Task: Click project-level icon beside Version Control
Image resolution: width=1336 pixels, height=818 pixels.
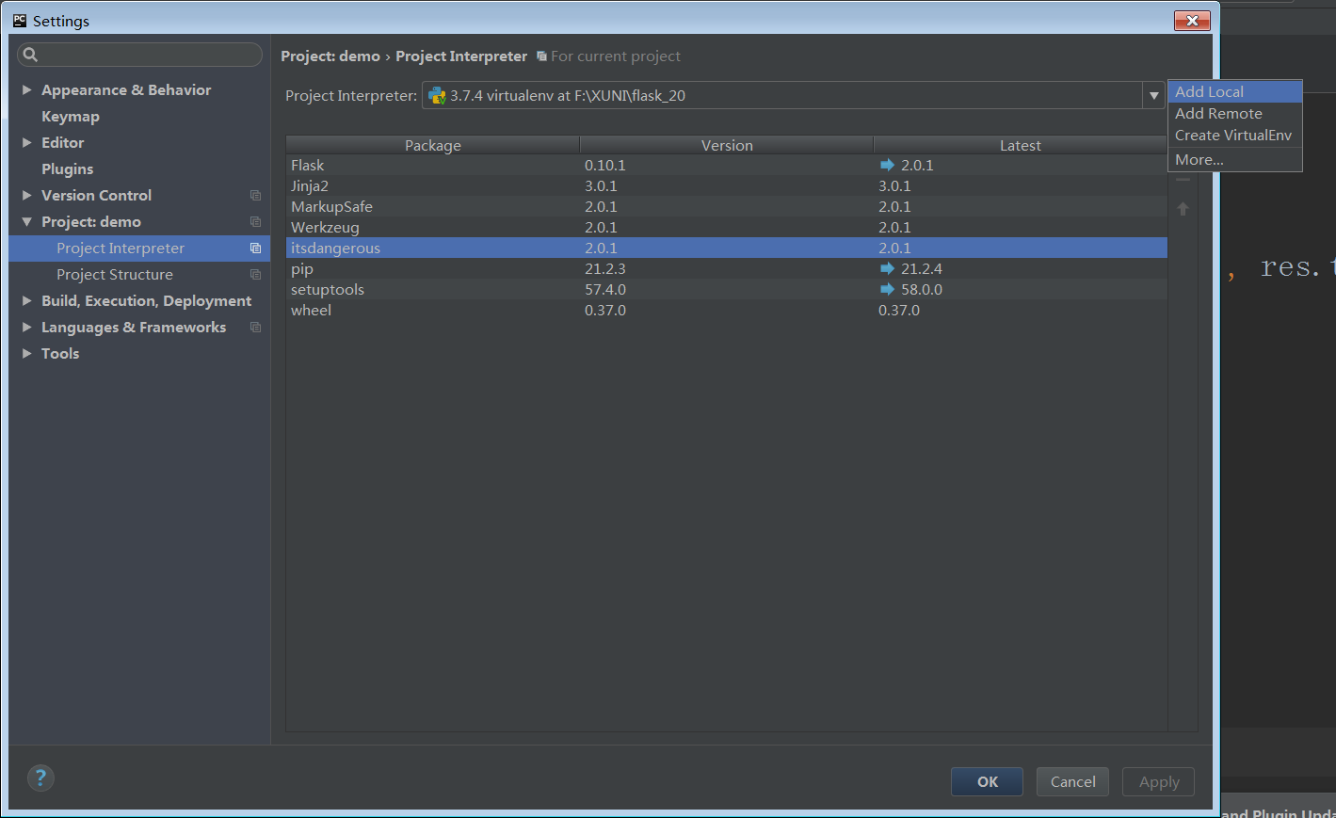Action: coord(255,195)
